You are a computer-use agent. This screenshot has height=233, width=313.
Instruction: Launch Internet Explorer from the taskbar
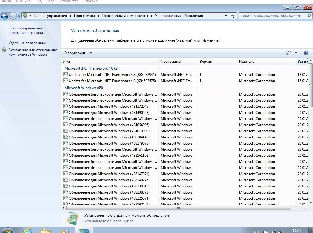(x=27, y=231)
